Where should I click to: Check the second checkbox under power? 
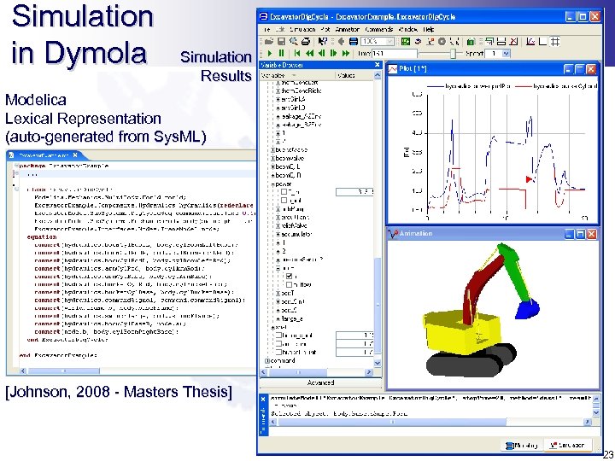pos(284,201)
